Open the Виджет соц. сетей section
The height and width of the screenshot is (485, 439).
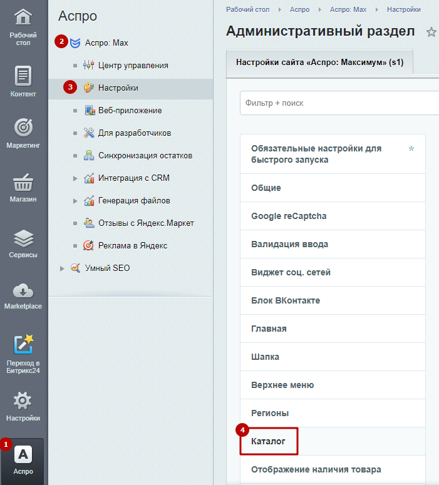point(333,272)
